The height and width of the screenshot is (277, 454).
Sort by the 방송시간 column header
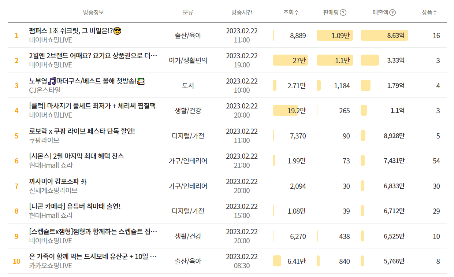pyautogui.click(x=242, y=12)
